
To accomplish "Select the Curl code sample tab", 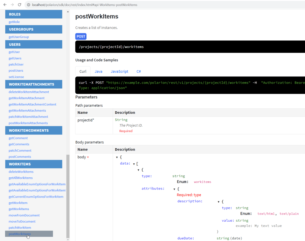I will [83, 71].
